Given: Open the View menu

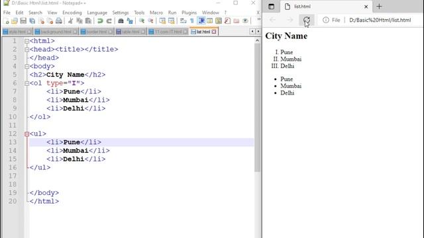Looking at the screenshot, I should tap(52, 13).
